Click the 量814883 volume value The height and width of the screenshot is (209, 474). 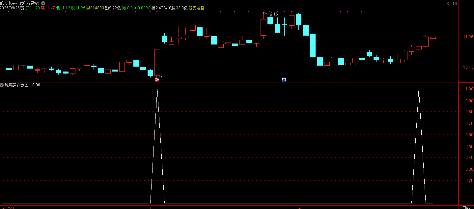[95, 8]
